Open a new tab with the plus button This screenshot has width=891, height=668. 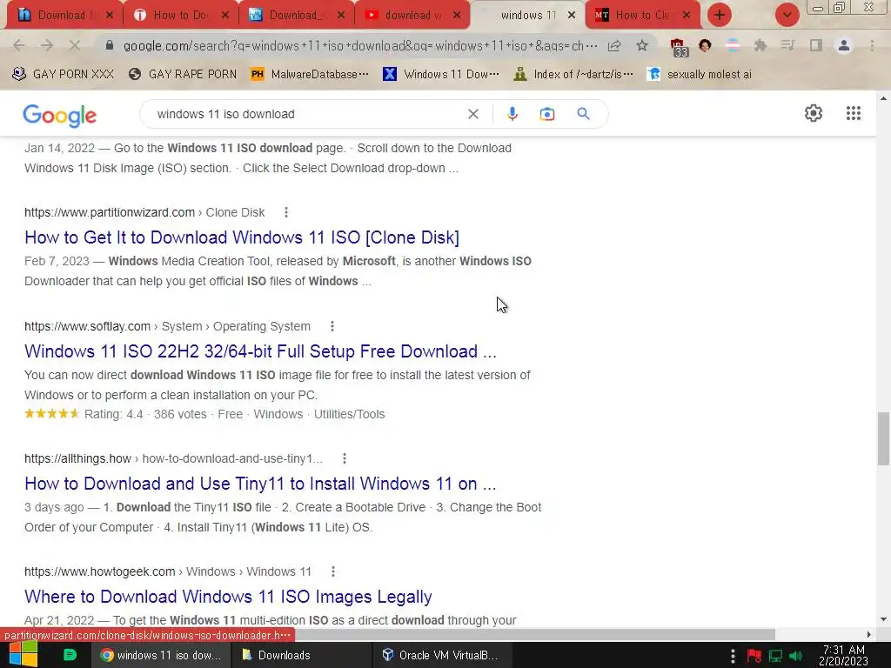(x=720, y=15)
